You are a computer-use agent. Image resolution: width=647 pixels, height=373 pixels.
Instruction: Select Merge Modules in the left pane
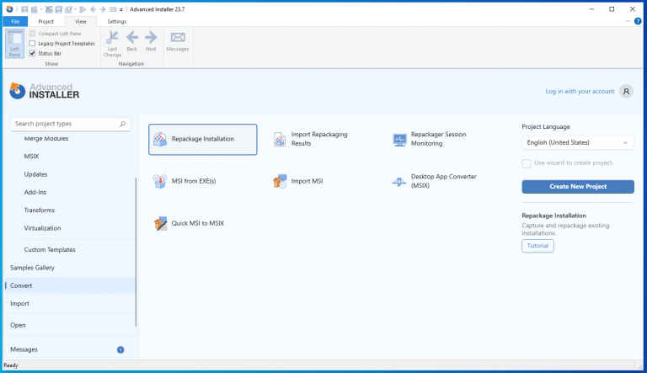pyautogui.click(x=46, y=139)
